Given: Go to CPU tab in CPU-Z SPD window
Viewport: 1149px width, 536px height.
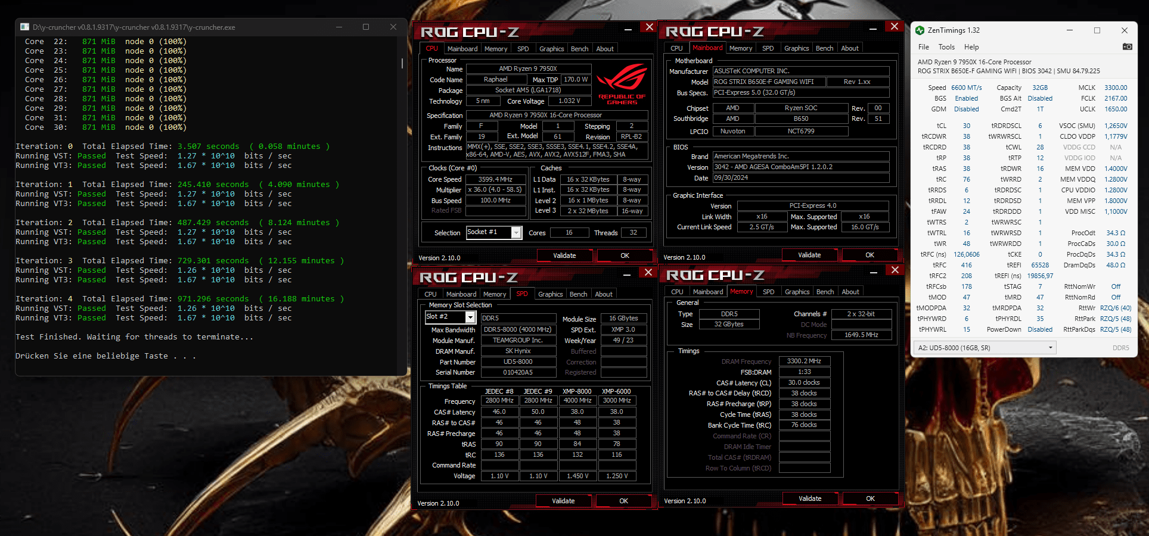Looking at the screenshot, I should (x=430, y=294).
